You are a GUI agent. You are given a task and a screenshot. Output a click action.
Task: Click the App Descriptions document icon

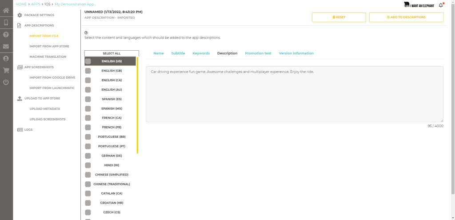pyautogui.click(x=20, y=25)
